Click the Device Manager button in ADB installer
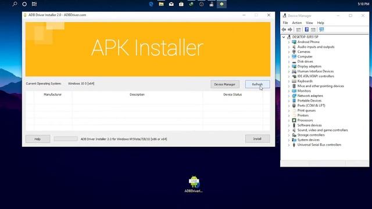372x209 pixels. pyautogui.click(x=225, y=84)
